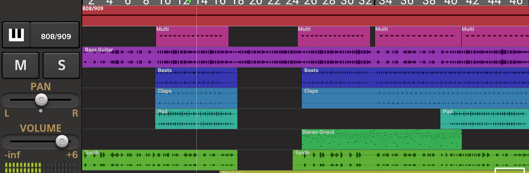
Task: Click the PAN slider knob
Action: coord(41,100)
